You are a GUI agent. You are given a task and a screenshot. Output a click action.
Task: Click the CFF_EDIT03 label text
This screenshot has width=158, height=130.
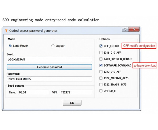111,46
